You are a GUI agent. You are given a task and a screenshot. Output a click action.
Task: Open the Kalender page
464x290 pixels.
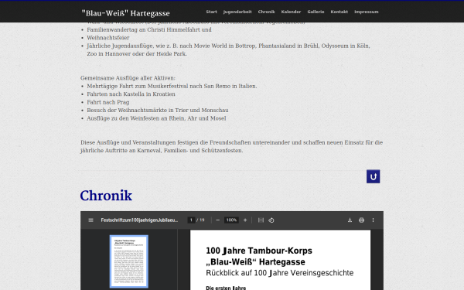291,12
